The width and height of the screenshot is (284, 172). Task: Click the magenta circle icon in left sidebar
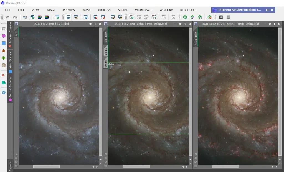click(4, 36)
